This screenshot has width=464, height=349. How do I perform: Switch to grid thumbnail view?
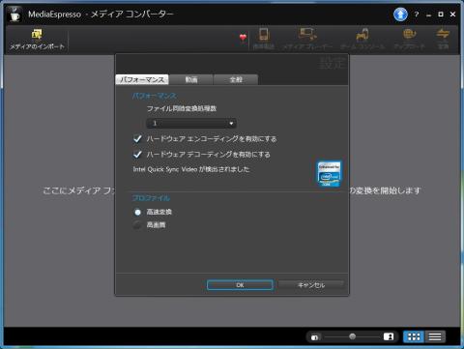coord(414,336)
